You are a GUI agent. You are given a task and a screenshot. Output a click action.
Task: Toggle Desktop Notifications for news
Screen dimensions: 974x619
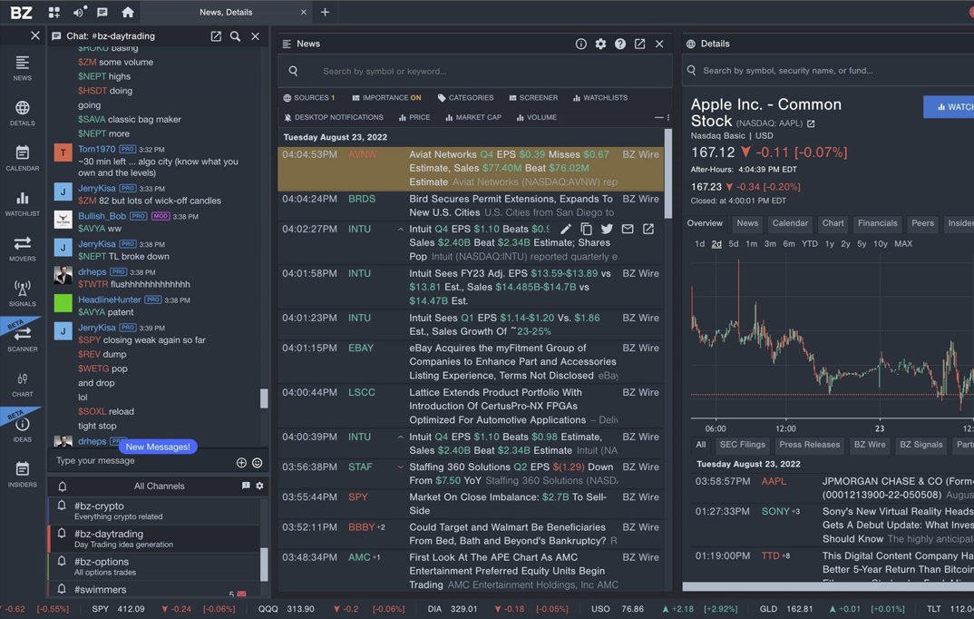[x=334, y=117]
